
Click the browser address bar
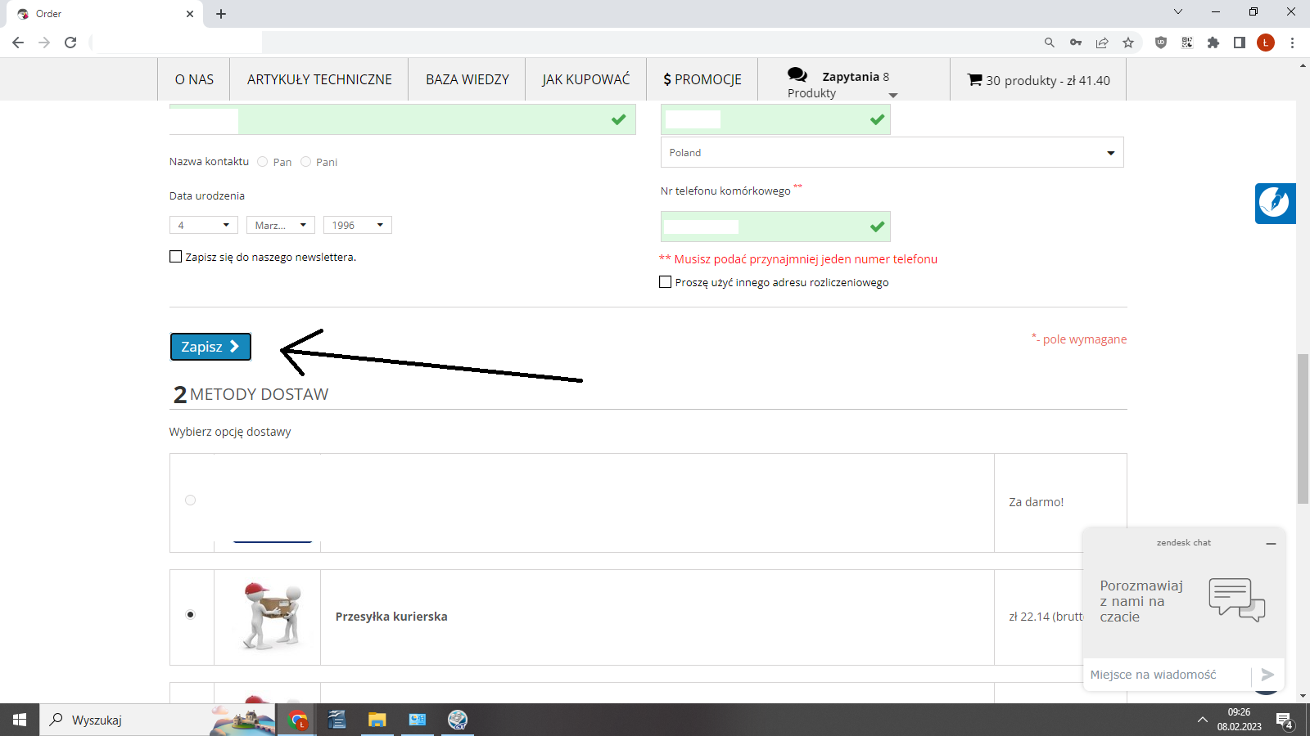565,43
